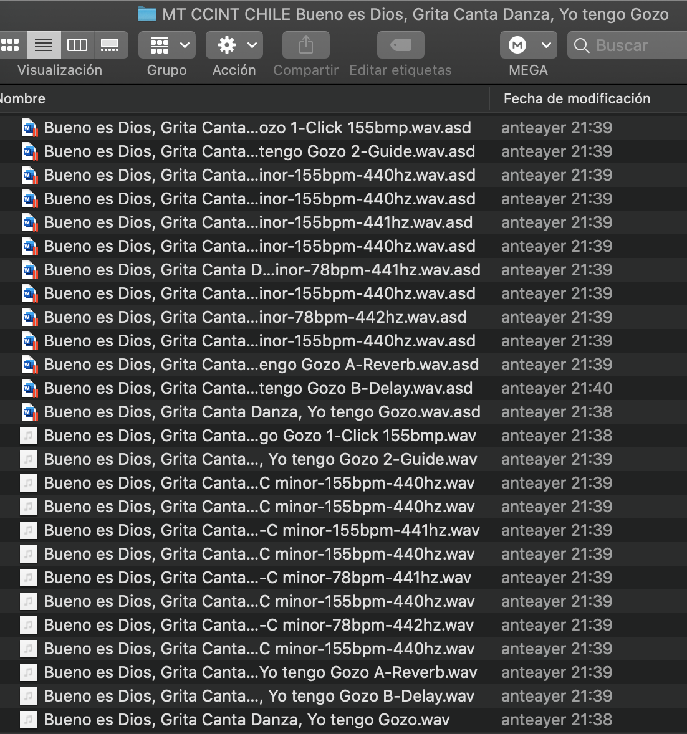Click the Buscar search field
The image size is (687, 734).
(x=628, y=45)
